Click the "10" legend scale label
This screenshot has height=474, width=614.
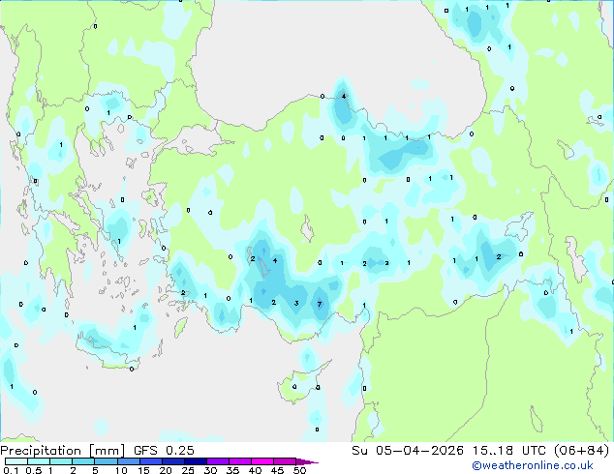coord(121,470)
